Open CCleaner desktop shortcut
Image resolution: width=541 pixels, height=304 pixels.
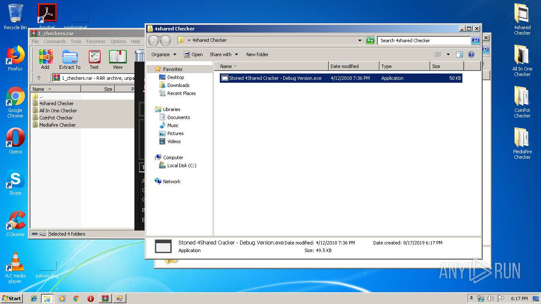(x=15, y=224)
